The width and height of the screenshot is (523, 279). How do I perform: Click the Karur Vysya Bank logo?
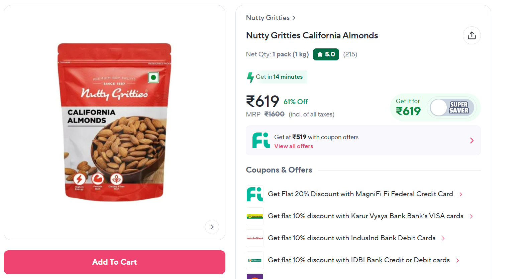[255, 216]
